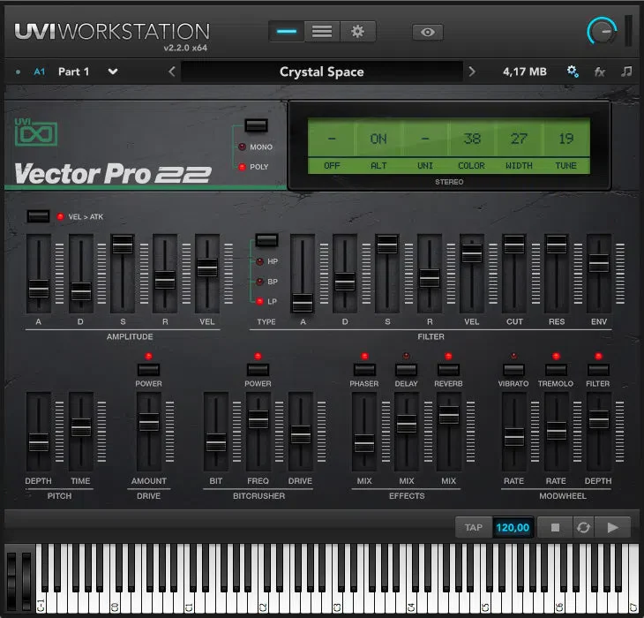This screenshot has height=618, width=644.
Task: Go to next preset with right arrow
Action: (472, 72)
